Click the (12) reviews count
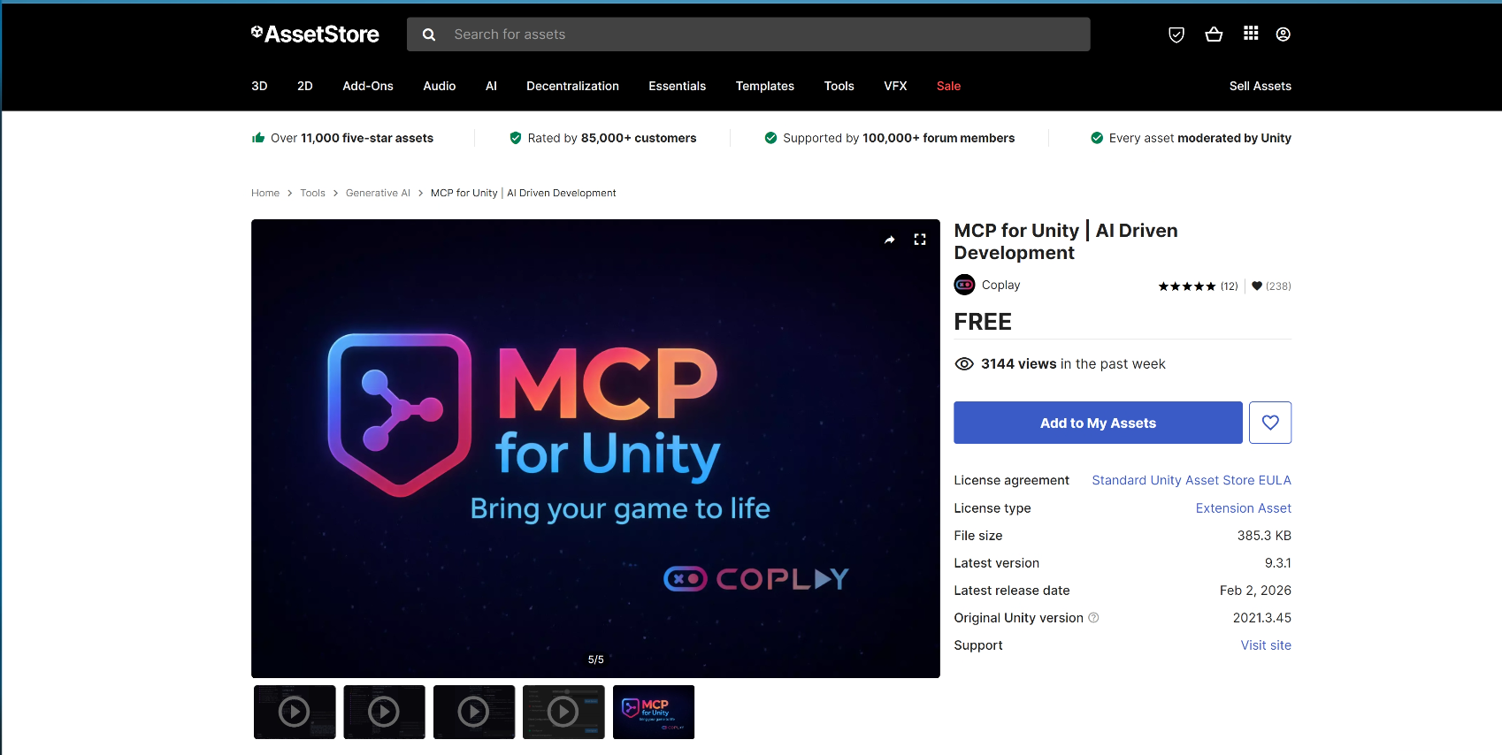Screen dimensions: 1502x755 pos(1230,286)
